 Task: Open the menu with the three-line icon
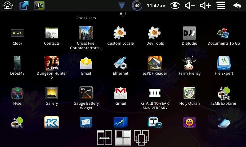coord(221,6)
